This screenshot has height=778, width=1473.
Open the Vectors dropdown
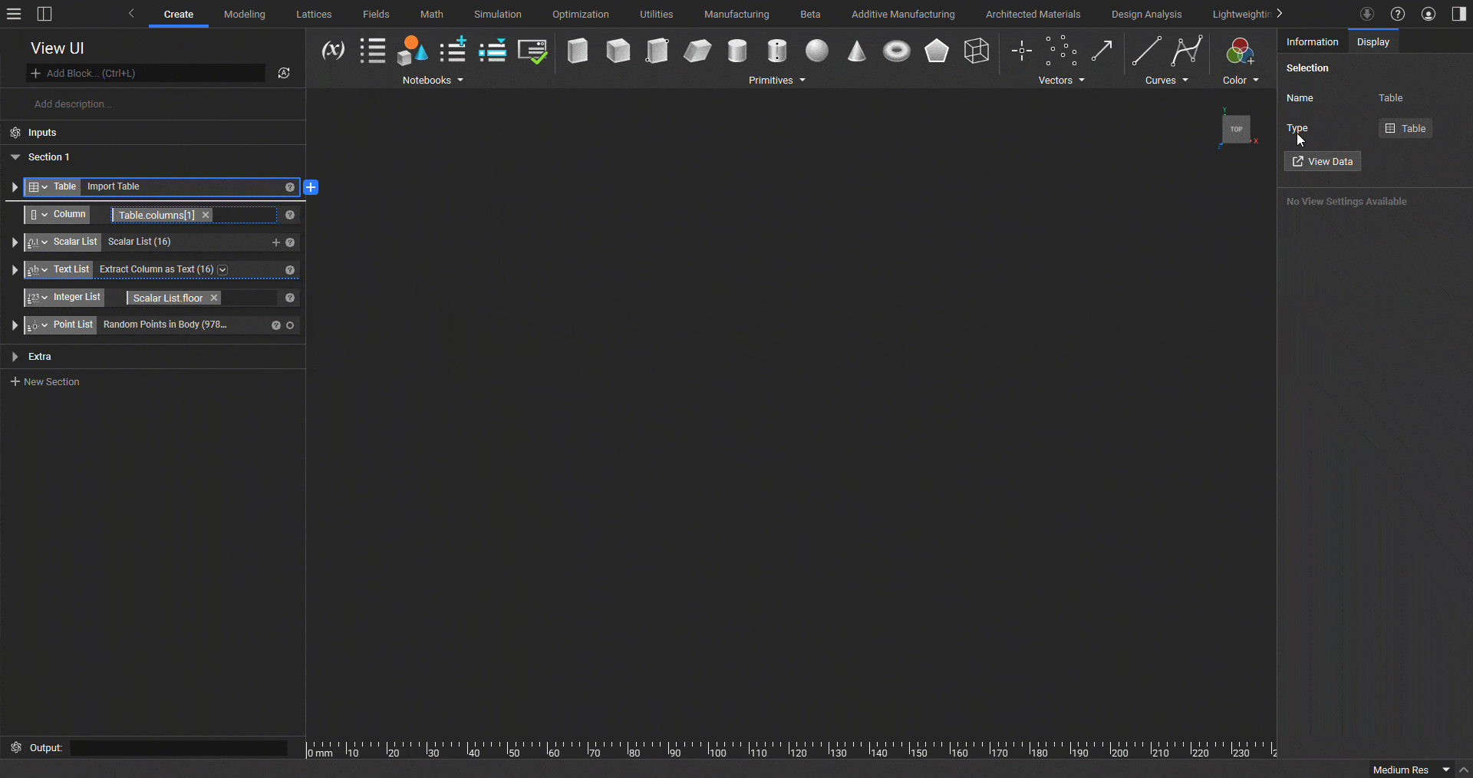coord(1061,81)
